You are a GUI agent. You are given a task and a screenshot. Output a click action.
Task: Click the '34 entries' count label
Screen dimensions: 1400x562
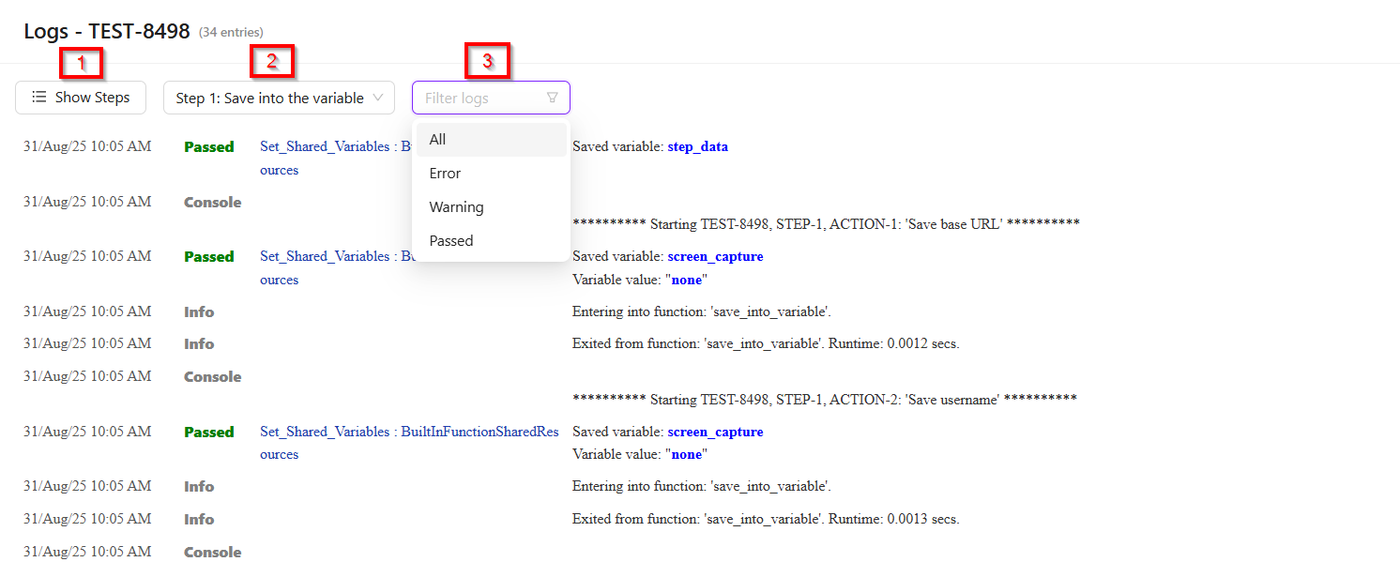pos(231,33)
